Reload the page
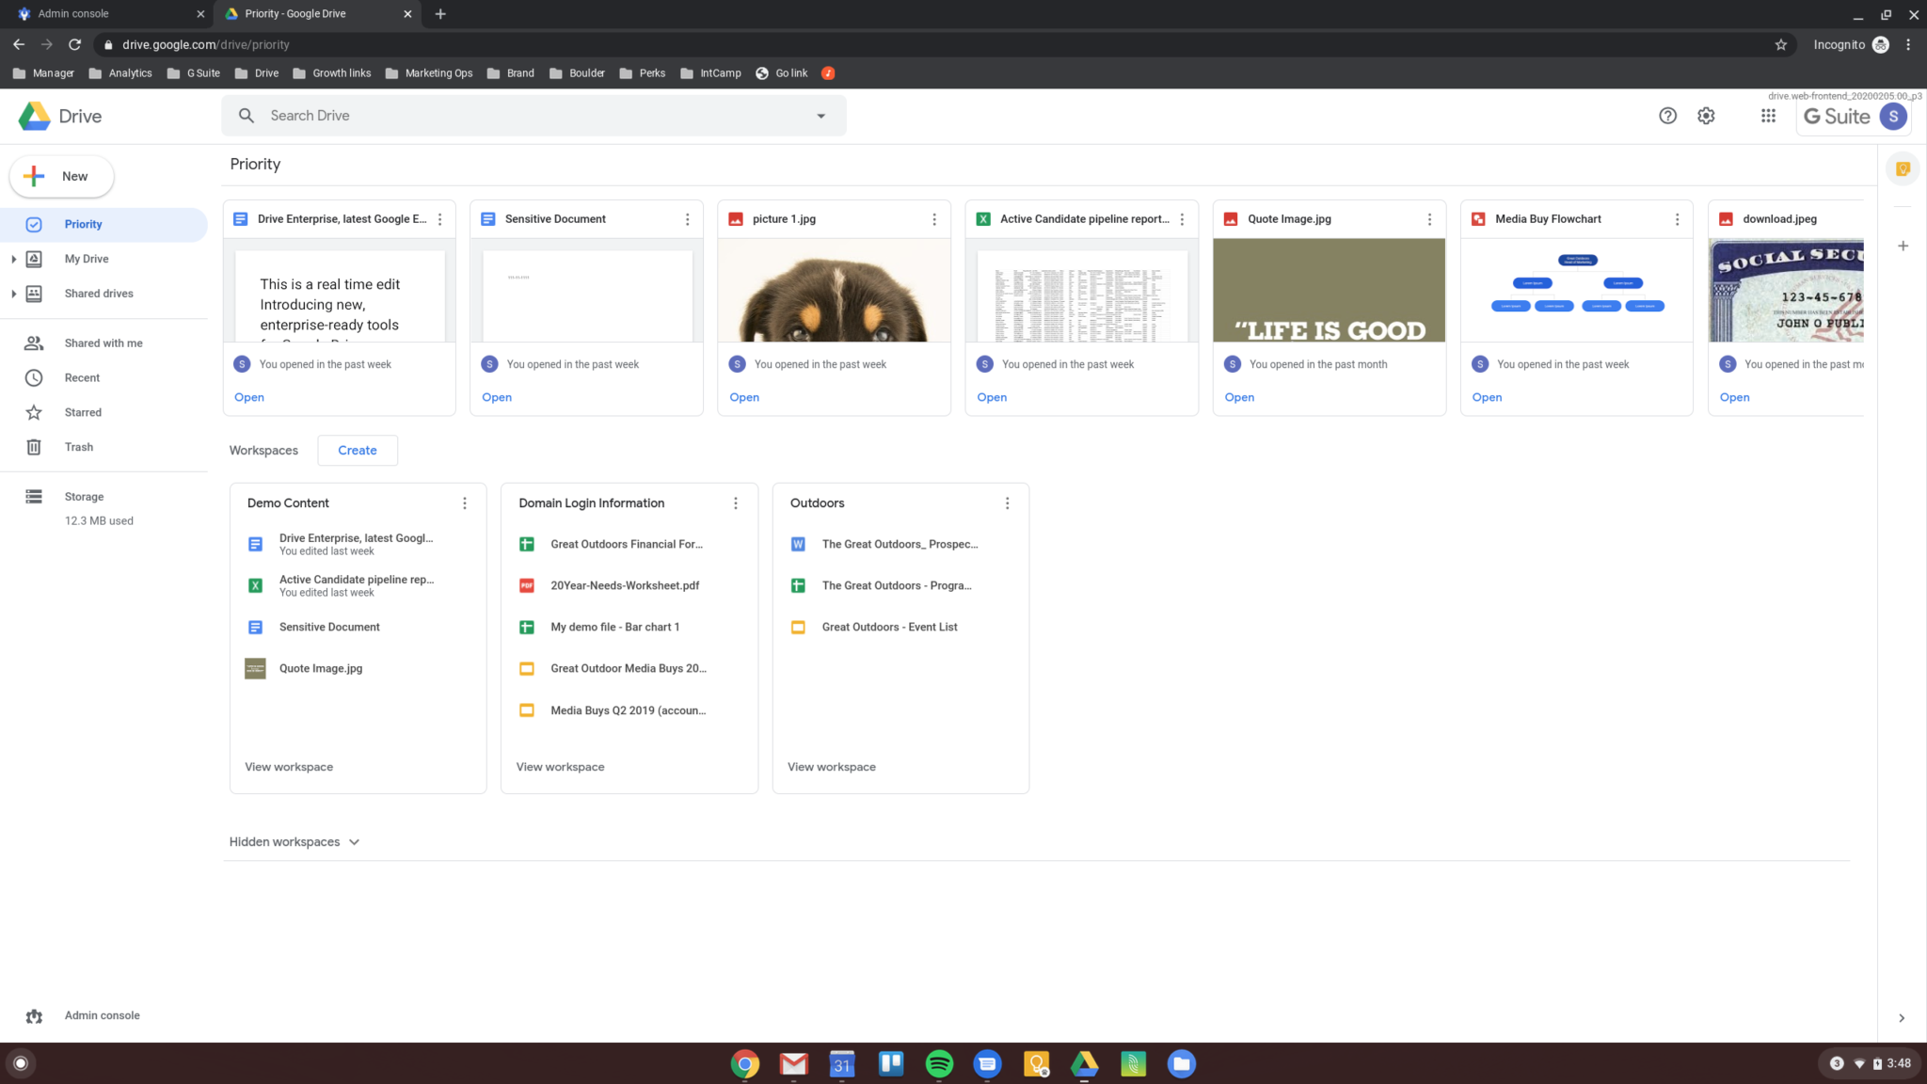Image resolution: width=1927 pixels, height=1084 pixels. (75, 44)
